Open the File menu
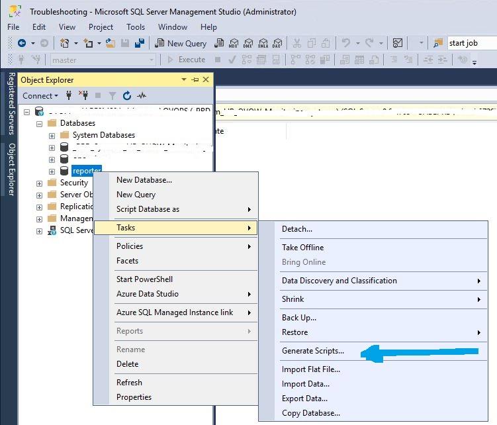Viewport: 497px width, 425px height. [13, 27]
